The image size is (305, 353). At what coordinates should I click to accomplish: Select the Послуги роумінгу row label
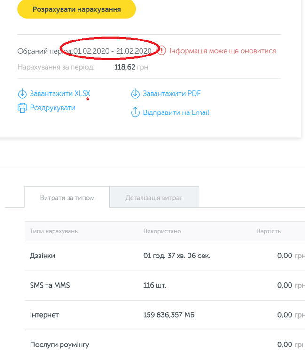pos(60,345)
